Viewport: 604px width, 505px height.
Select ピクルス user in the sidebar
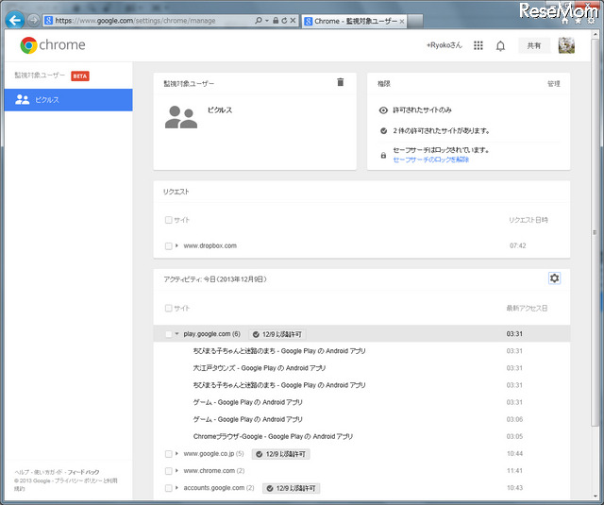(x=69, y=100)
